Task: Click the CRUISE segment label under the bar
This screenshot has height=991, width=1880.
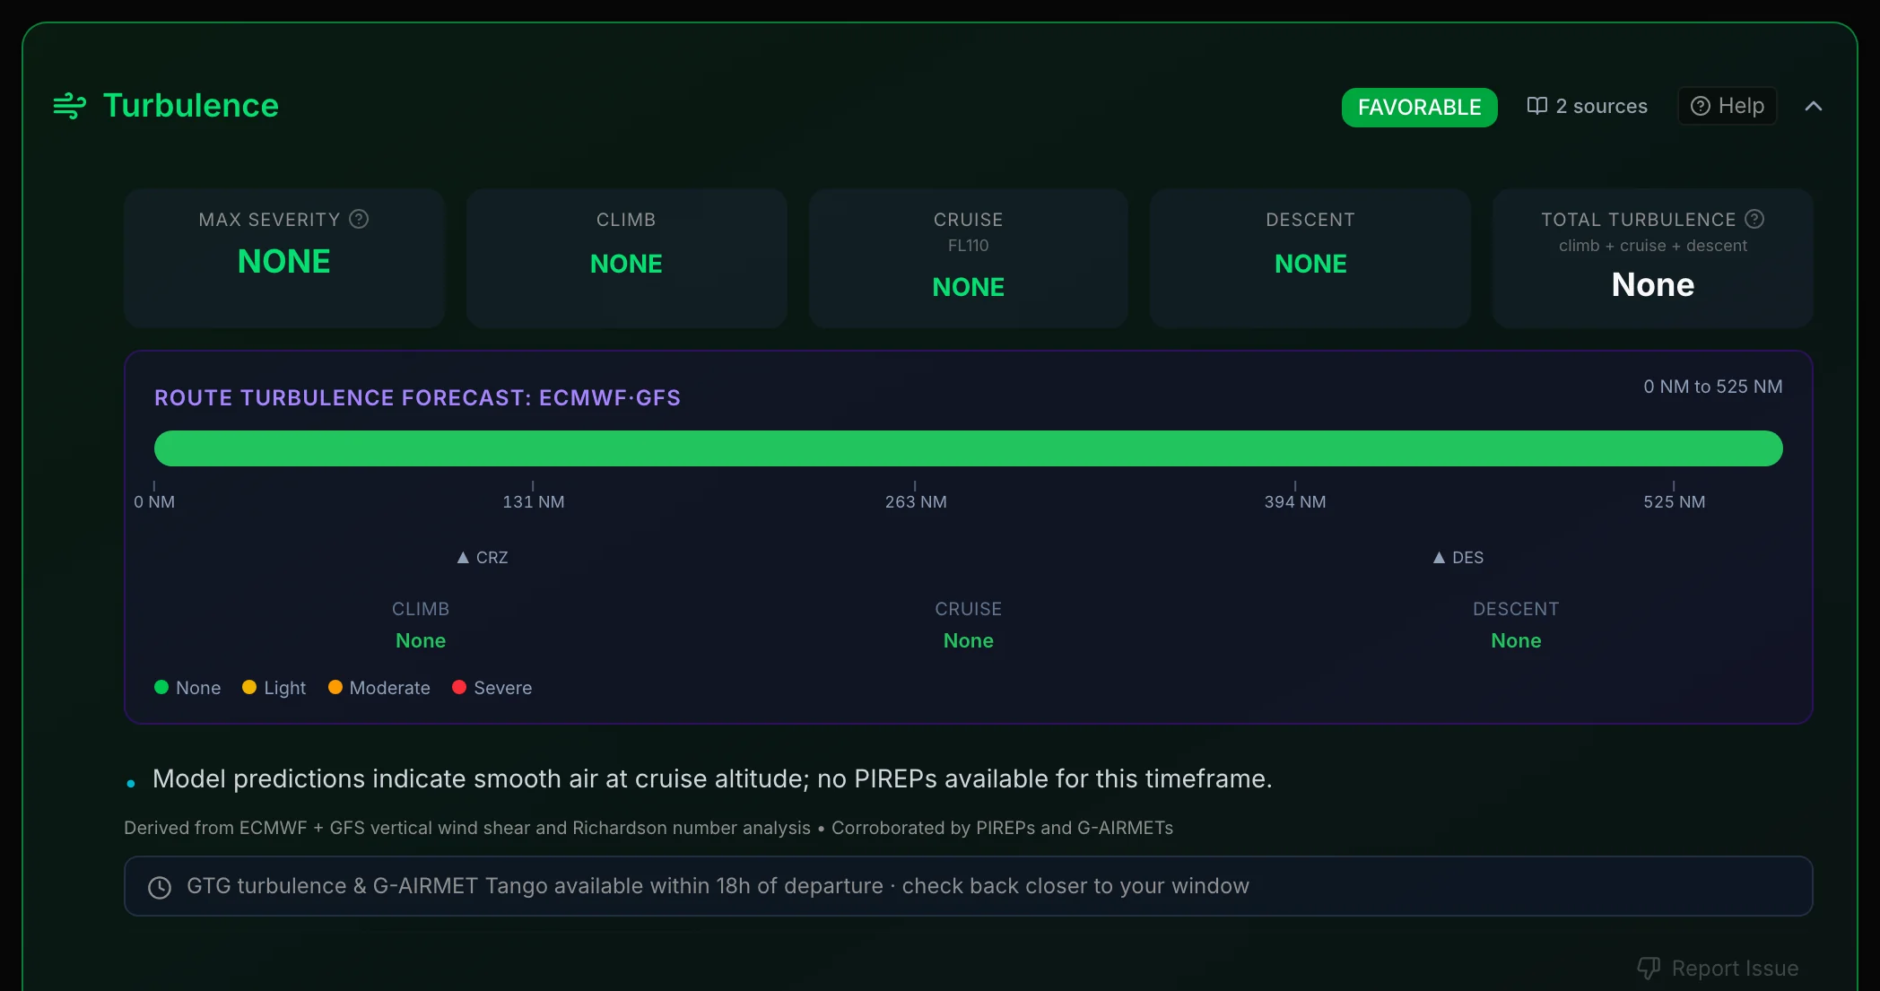Action: pos(968,609)
